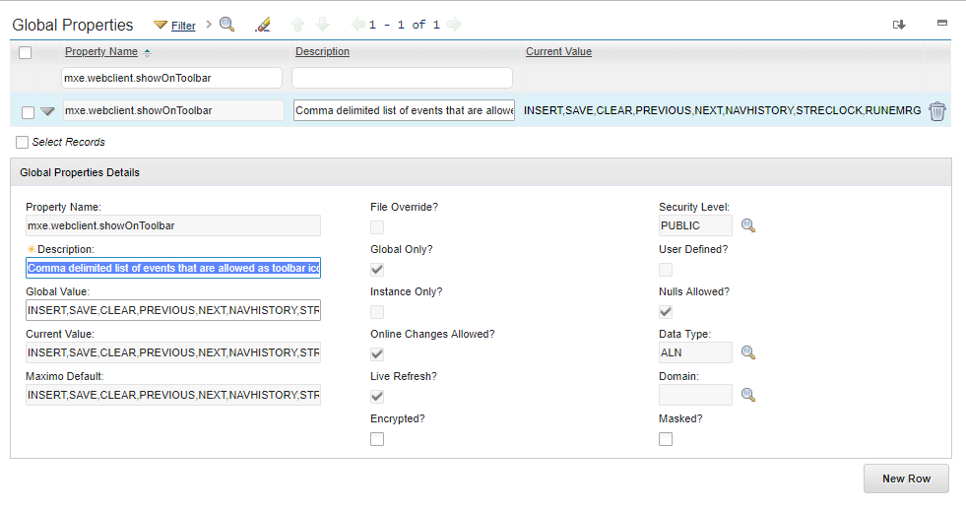Toggle Nulls Allowed checkbox

tap(666, 312)
